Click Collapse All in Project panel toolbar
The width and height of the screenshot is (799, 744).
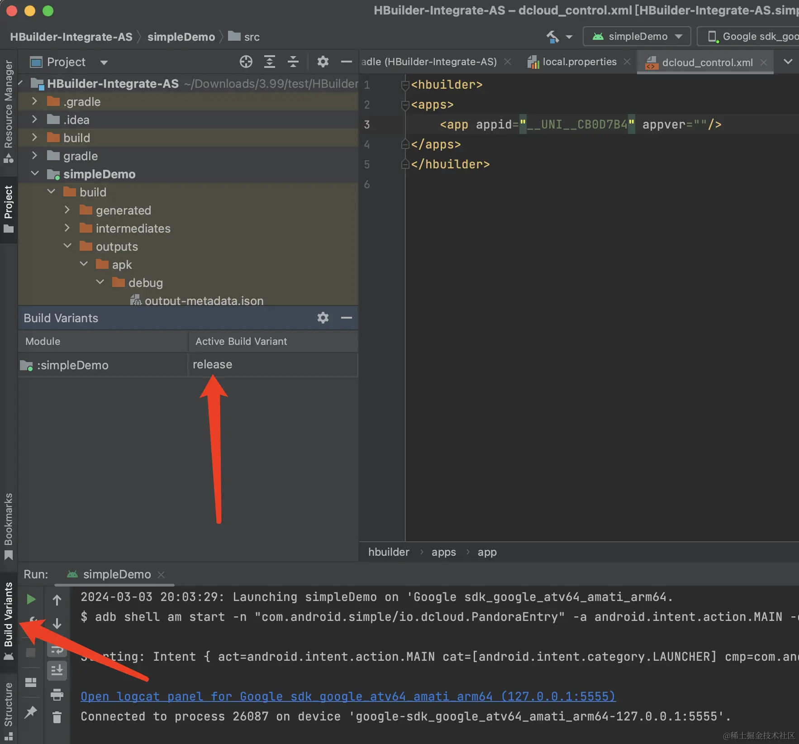293,62
